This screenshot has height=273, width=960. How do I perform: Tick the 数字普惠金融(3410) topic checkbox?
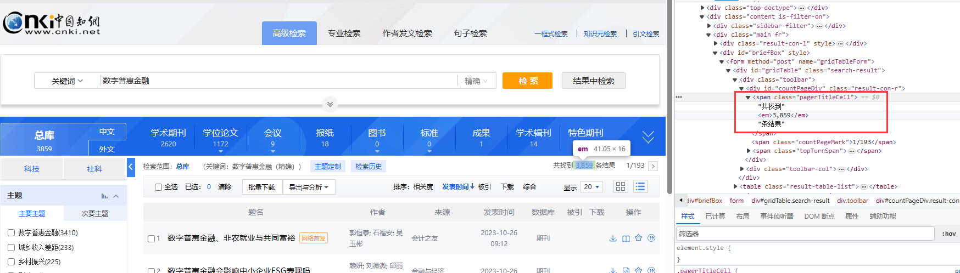pyautogui.click(x=11, y=233)
